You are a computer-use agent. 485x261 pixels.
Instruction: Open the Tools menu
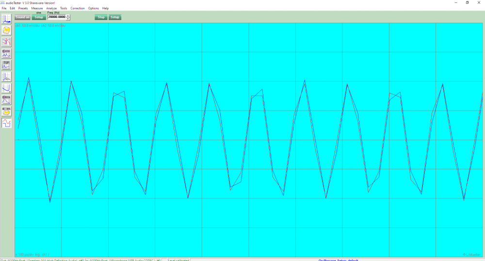[x=64, y=8]
